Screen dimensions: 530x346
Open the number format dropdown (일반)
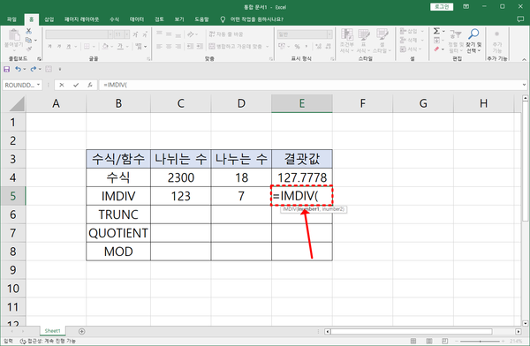pyautogui.click(x=329, y=34)
